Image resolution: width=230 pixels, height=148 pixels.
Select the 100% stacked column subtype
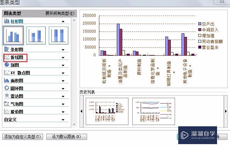click(x=59, y=35)
